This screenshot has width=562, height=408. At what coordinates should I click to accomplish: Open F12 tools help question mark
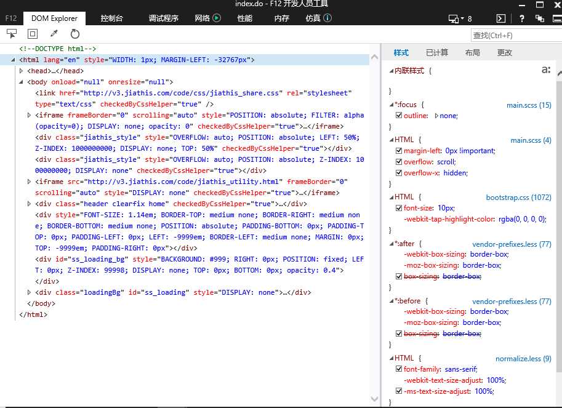[522, 18]
